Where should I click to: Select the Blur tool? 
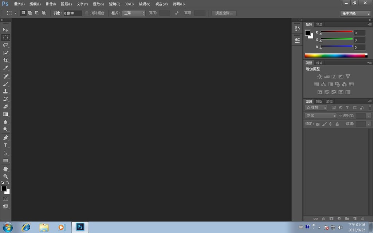[5, 122]
